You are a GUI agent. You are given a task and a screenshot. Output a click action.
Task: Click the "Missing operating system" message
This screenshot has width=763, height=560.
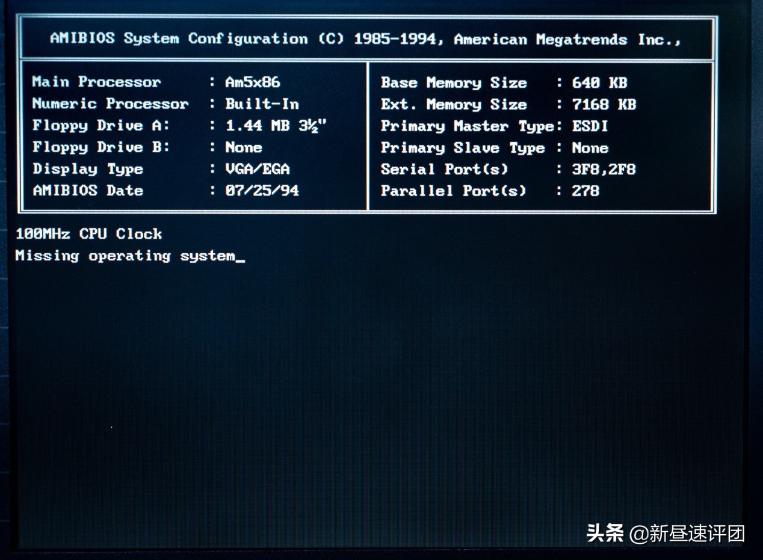coord(125,256)
